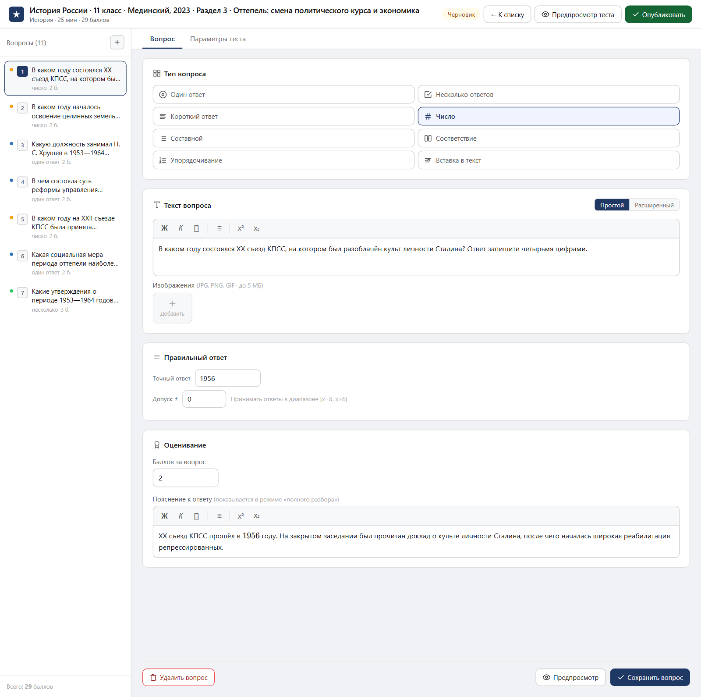Click bold Ж in question text toolbar
This screenshot has width=701, height=697.
[164, 228]
